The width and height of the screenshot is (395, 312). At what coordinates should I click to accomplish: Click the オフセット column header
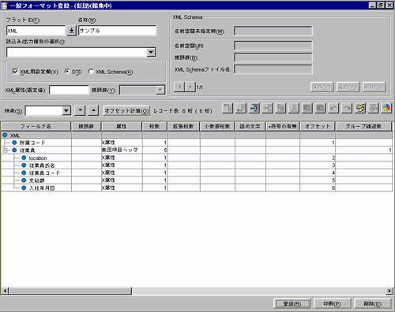(318, 126)
